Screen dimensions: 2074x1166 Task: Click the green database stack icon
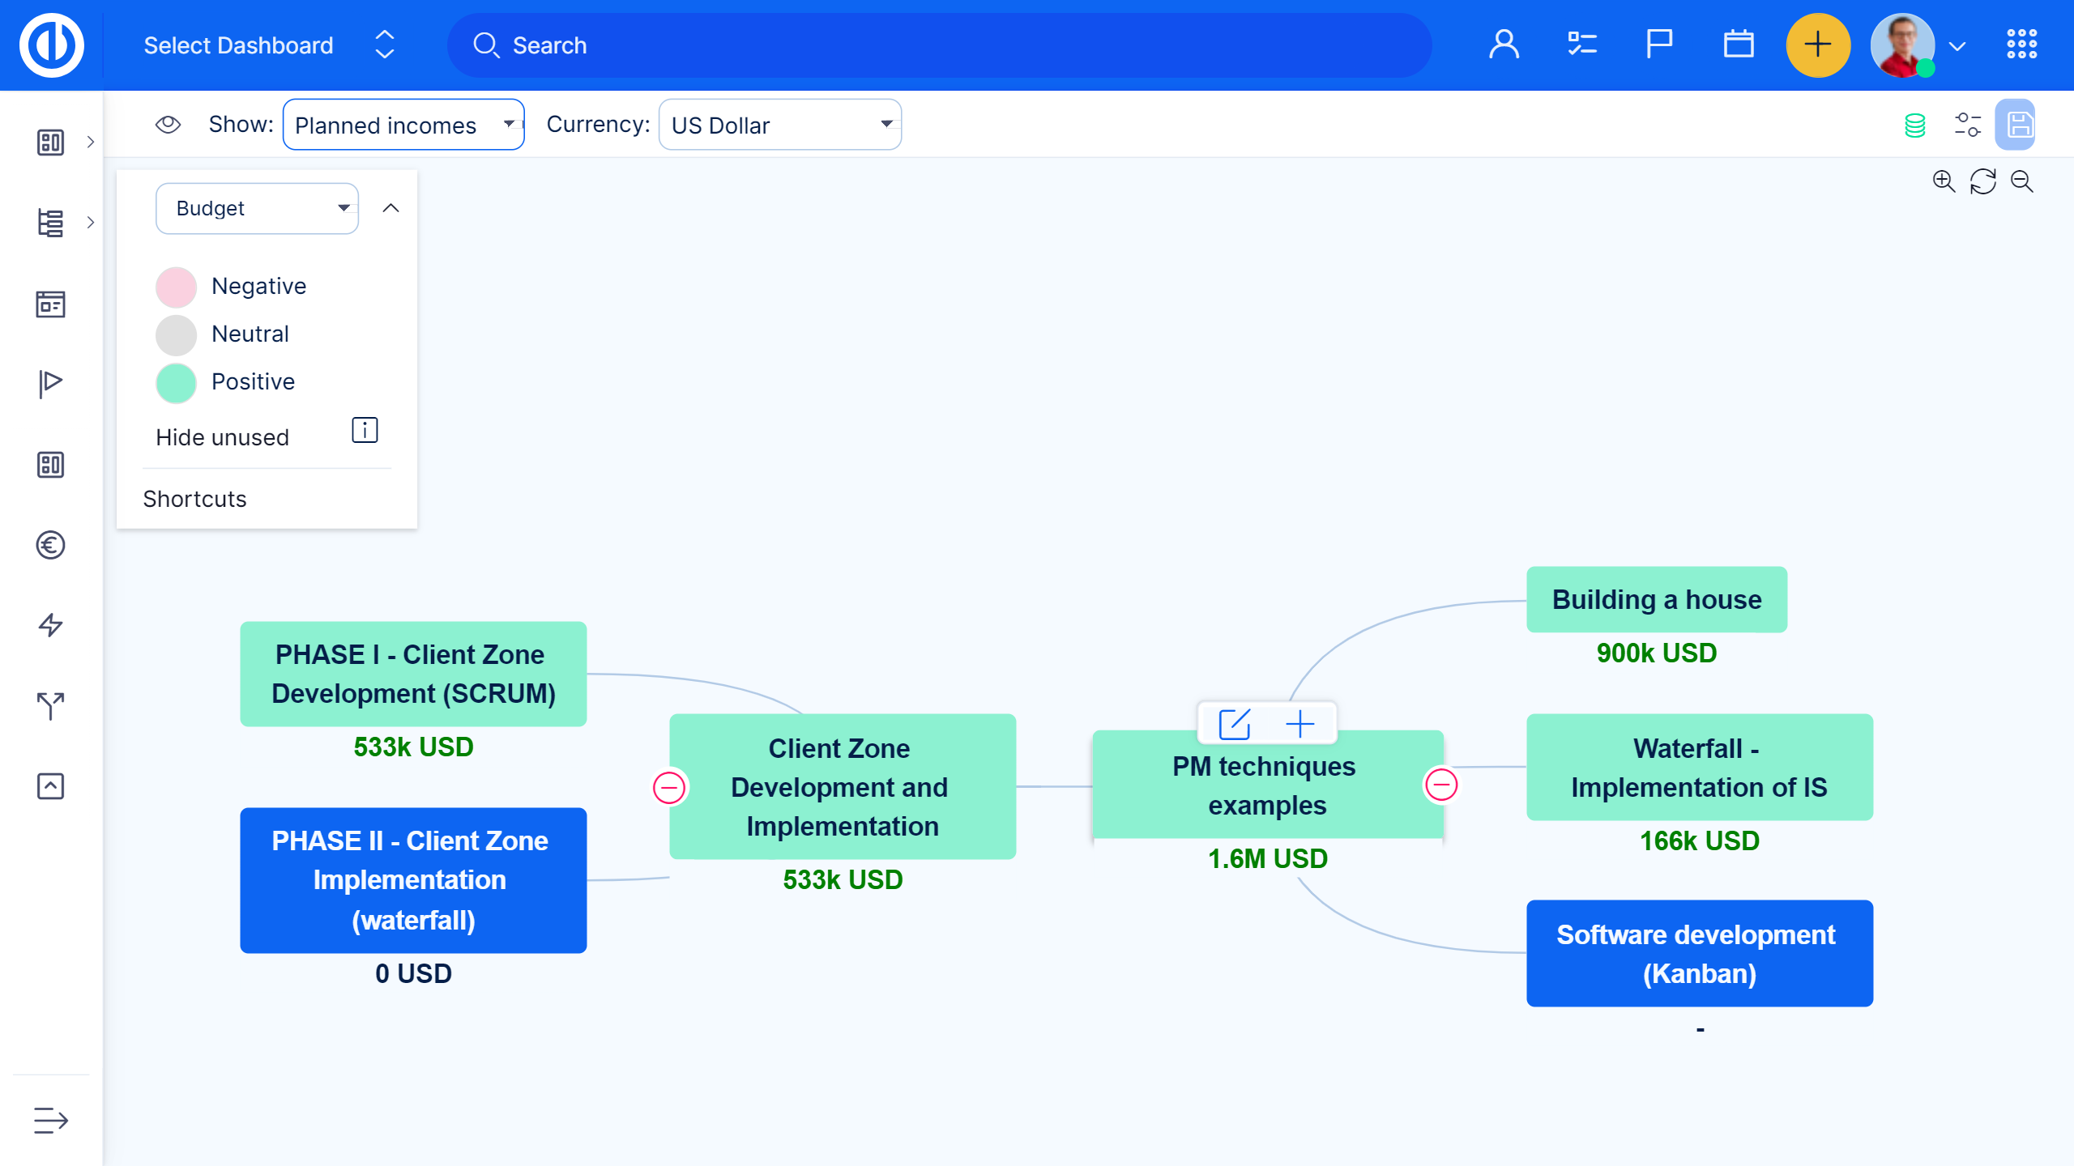pos(1914,126)
